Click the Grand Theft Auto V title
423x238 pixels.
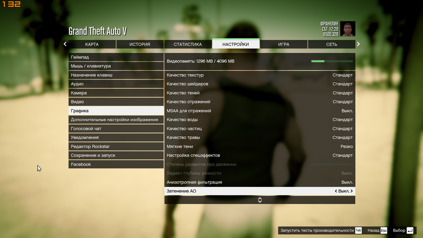pos(97,31)
